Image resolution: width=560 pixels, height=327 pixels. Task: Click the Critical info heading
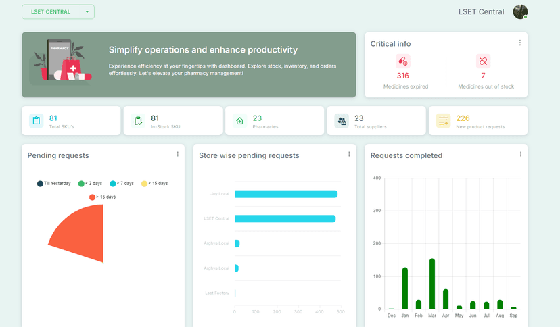tap(390, 43)
